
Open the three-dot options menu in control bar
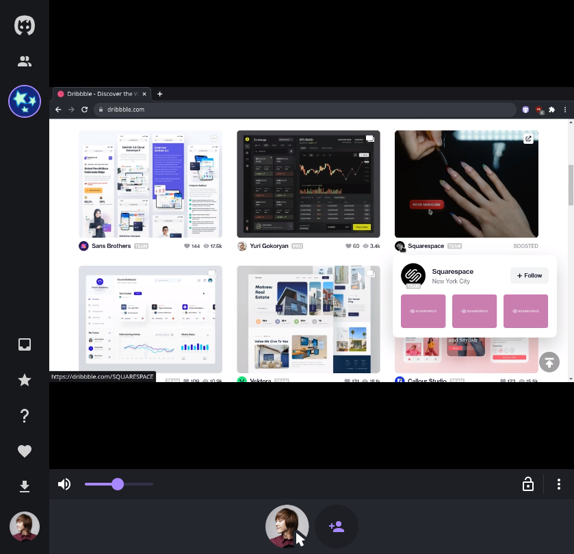point(559,484)
